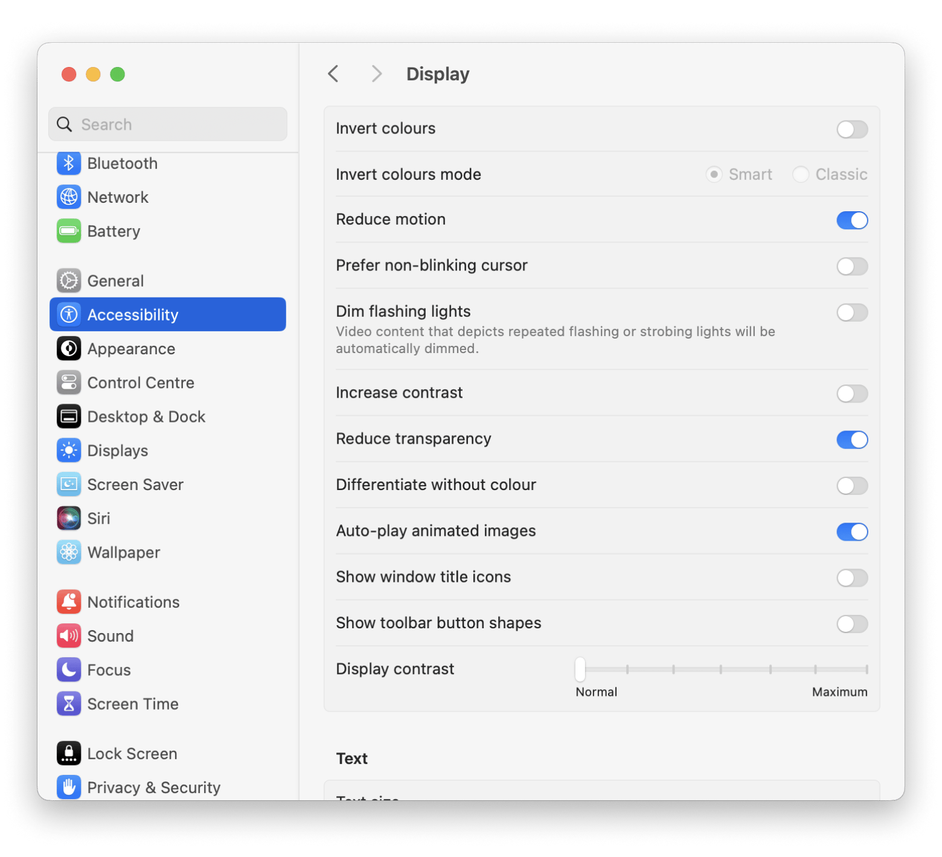Click the Focus moon icon
This screenshot has height=857, width=942.
pos(69,669)
